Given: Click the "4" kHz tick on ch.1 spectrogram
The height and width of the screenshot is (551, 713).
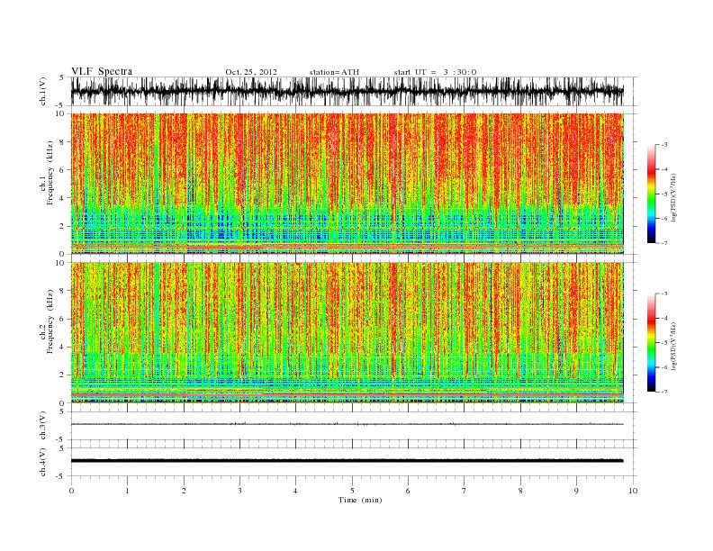Looking at the screenshot, I should [62, 198].
